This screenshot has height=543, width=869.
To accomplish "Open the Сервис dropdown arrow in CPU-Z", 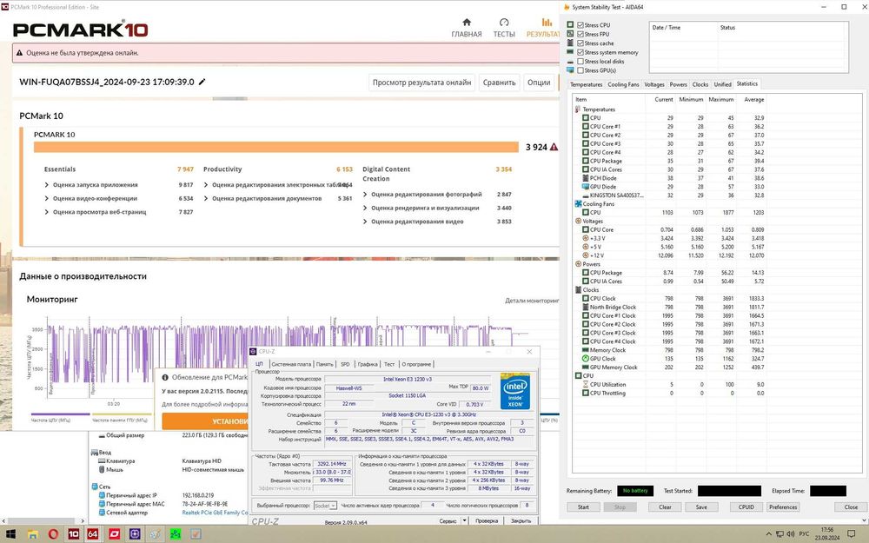I will point(463,520).
